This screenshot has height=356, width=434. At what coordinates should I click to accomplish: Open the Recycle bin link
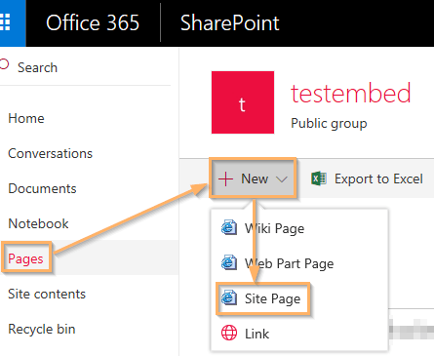click(x=42, y=329)
